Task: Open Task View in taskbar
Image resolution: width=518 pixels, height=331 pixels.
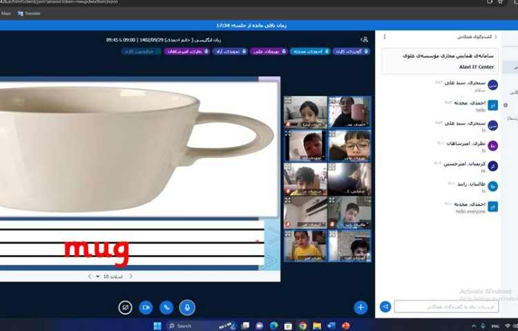Action: click(x=245, y=325)
